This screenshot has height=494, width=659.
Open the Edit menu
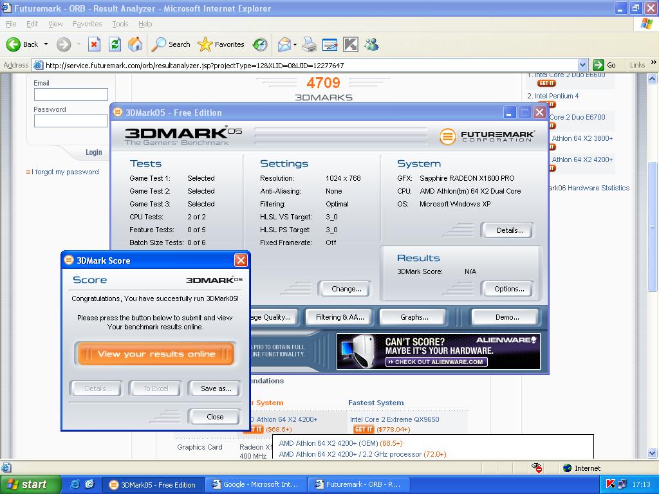pos(32,24)
